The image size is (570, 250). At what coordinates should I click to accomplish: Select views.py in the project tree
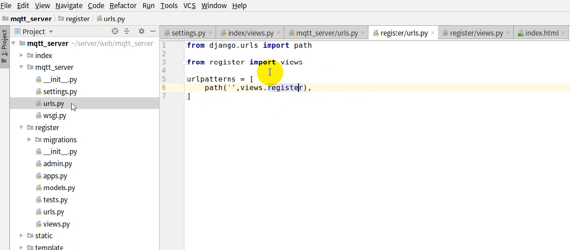coord(56,224)
